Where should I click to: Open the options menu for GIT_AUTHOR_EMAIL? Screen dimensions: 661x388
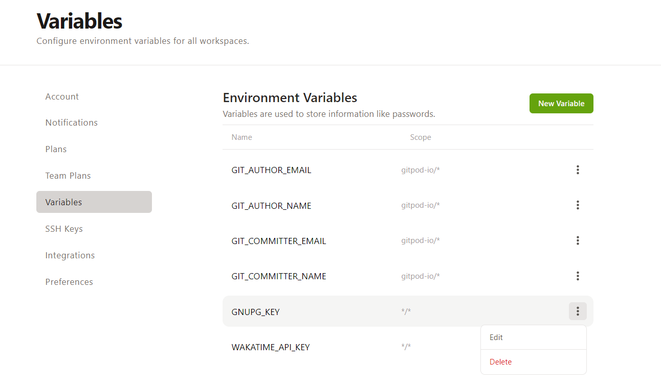pos(578,169)
